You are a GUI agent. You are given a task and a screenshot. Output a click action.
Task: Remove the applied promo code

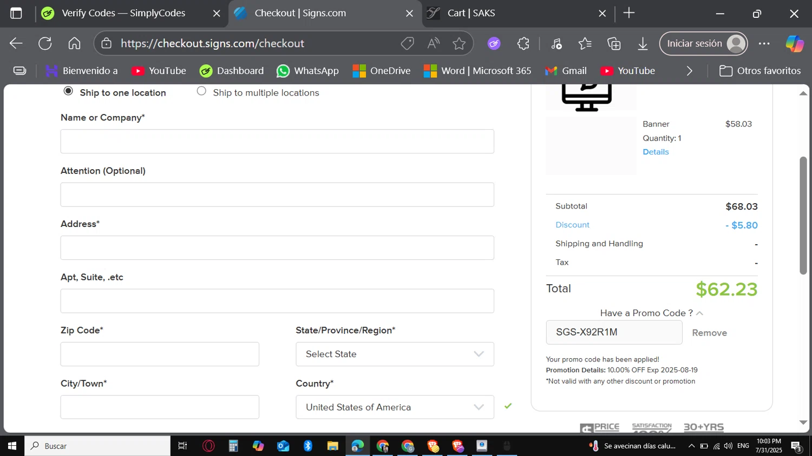(x=709, y=333)
